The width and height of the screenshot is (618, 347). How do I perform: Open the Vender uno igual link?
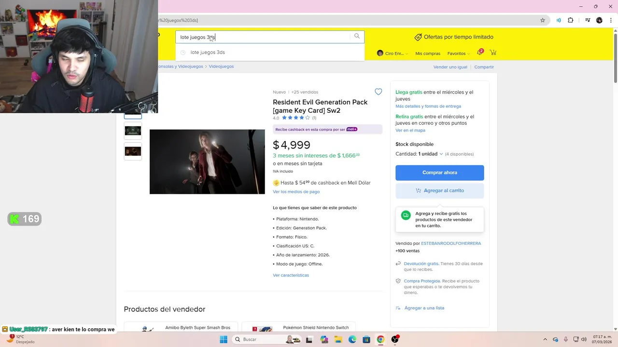[450, 67]
